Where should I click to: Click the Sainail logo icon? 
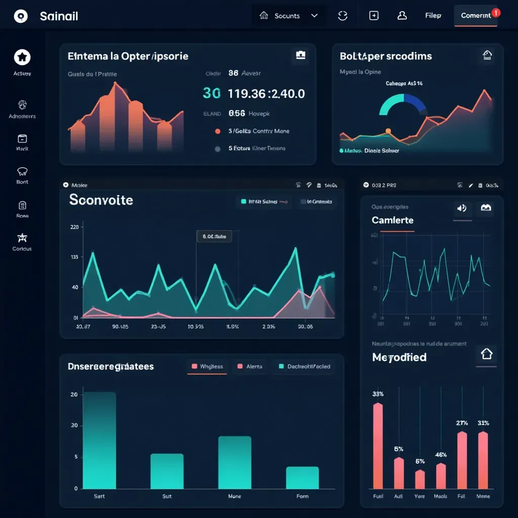(21, 16)
